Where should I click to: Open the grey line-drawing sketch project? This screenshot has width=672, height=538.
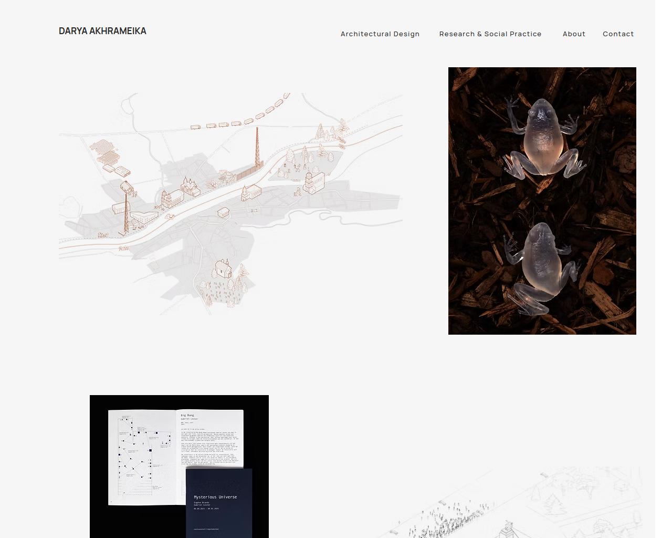(x=514, y=504)
